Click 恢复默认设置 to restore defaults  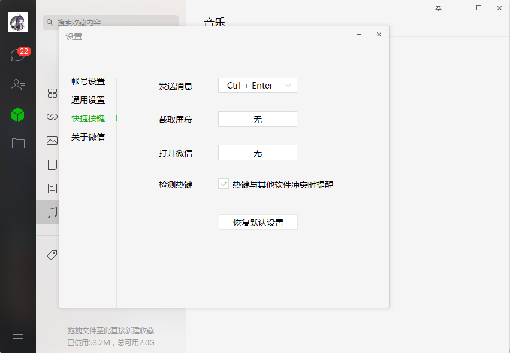pyautogui.click(x=258, y=221)
